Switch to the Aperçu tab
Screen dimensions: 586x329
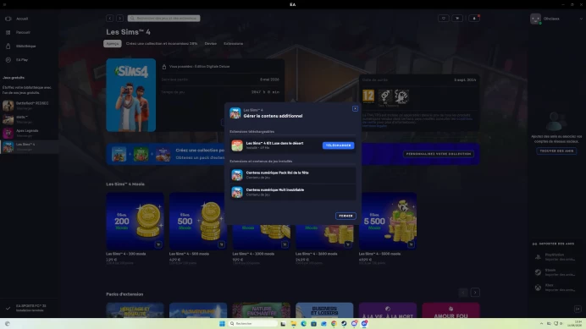point(113,44)
